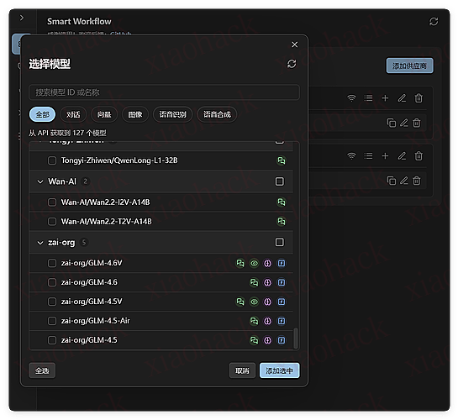The height and width of the screenshot is (420, 458).
Task: Click the 全选 button
Action: coord(42,370)
